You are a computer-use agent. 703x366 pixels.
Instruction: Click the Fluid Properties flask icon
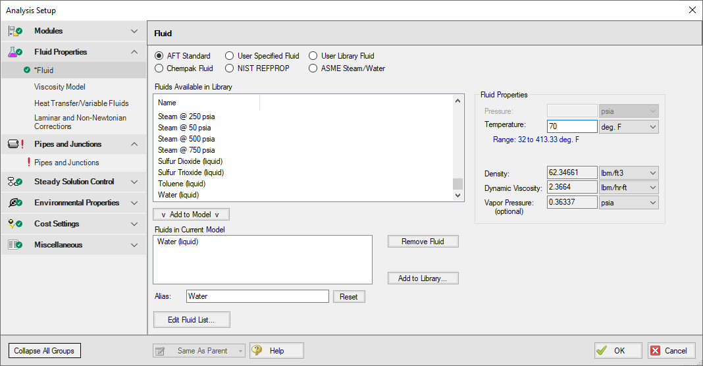pyautogui.click(x=16, y=52)
